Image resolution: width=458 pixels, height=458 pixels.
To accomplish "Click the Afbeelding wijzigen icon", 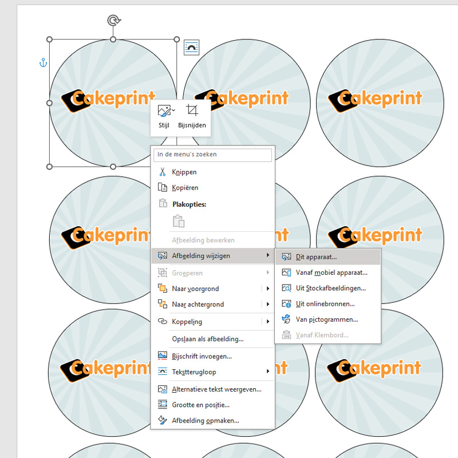I will (163, 255).
